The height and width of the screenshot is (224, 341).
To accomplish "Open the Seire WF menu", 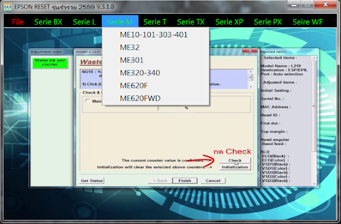I will click(307, 22).
